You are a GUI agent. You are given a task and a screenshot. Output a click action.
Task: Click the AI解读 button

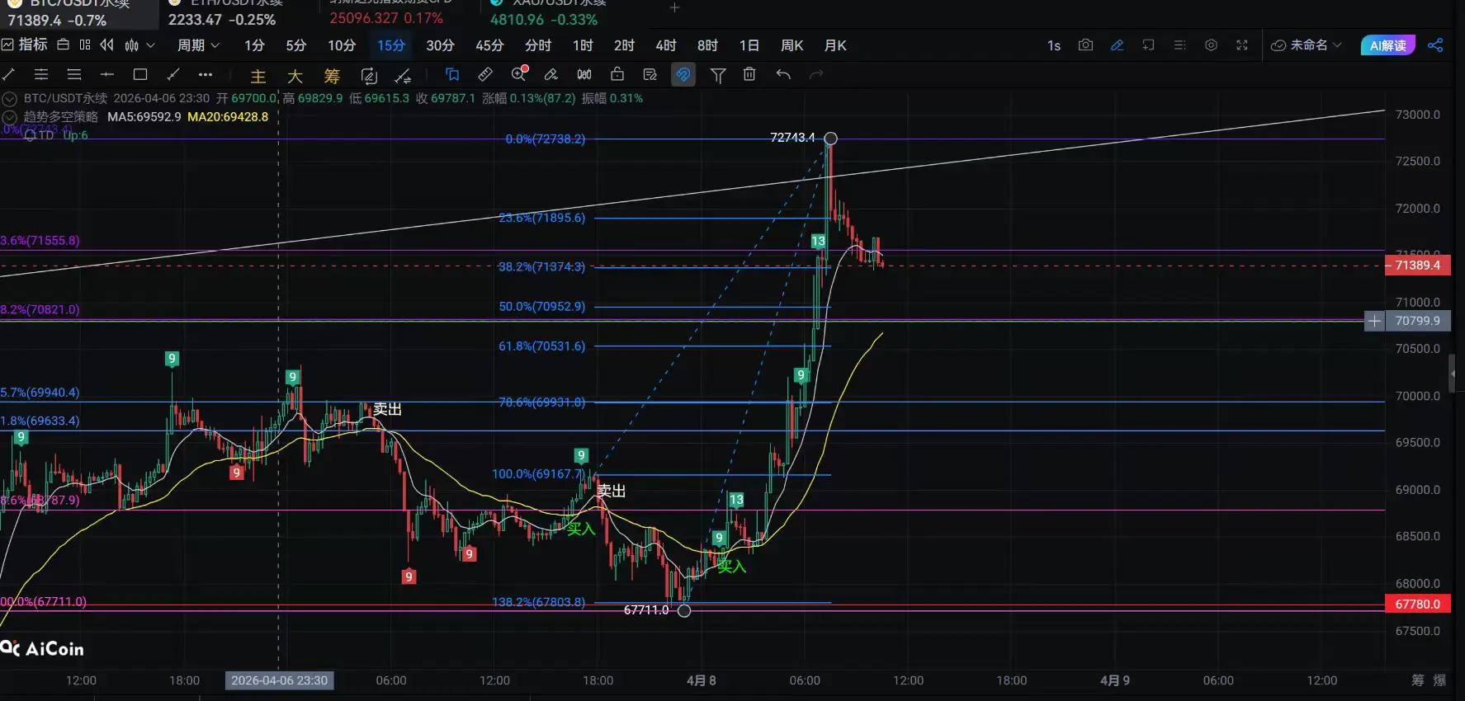(1387, 45)
